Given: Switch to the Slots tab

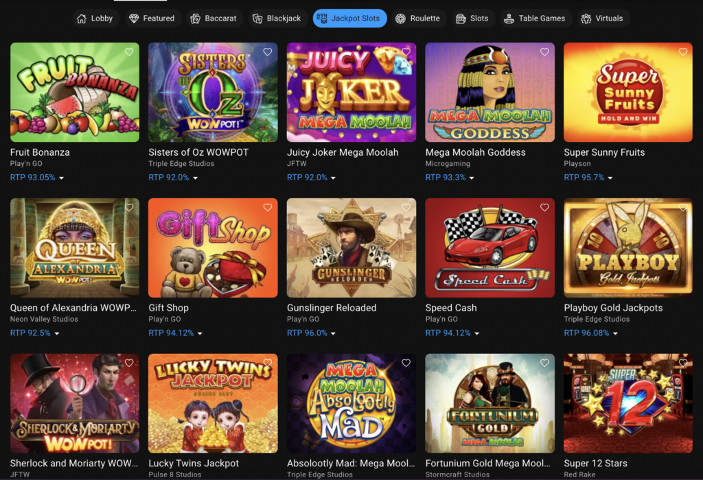Looking at the screenshot, I should click(x=473, y=19).
